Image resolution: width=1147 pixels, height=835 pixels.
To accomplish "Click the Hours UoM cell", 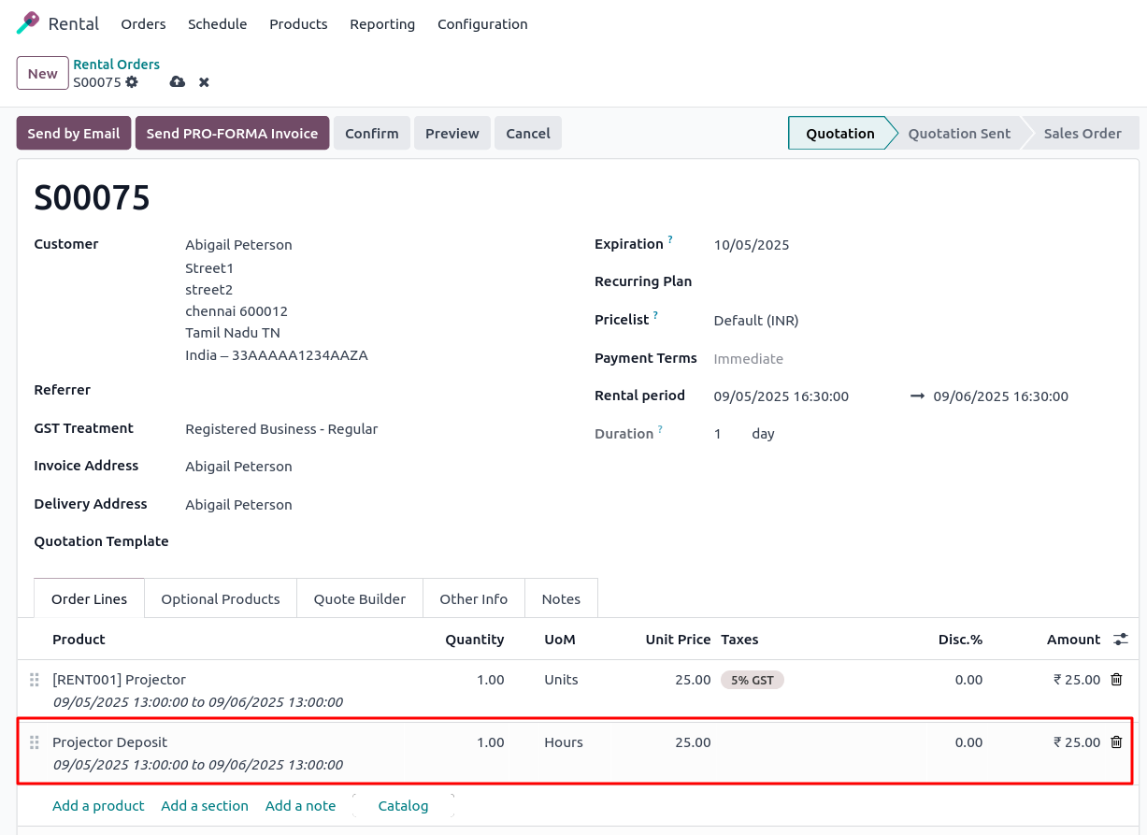I will pos(564,742).
